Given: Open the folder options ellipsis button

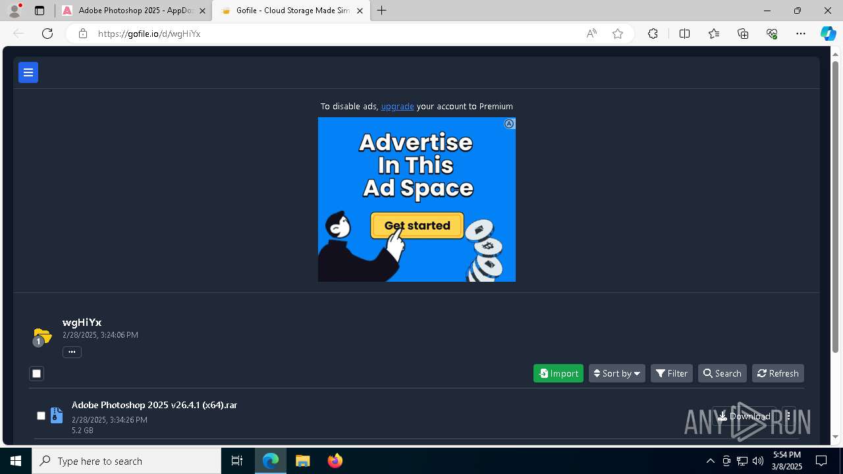Looking at the screenshot, I should 72,352.
